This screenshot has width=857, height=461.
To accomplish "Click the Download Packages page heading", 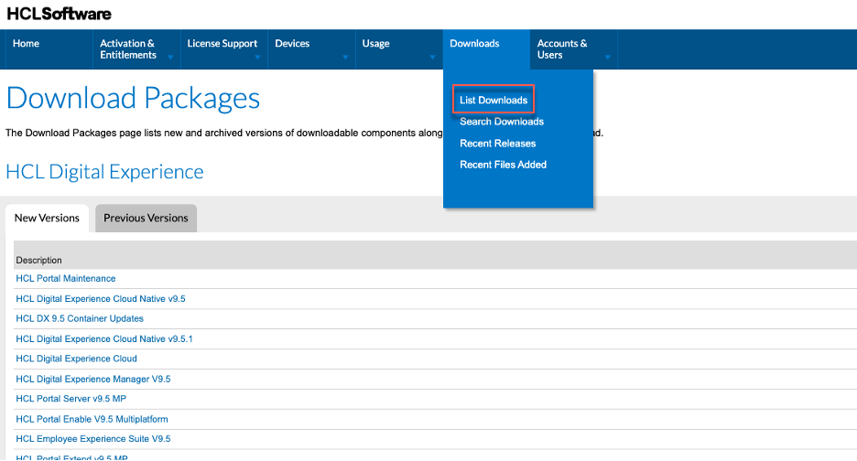I will point(133,98).
